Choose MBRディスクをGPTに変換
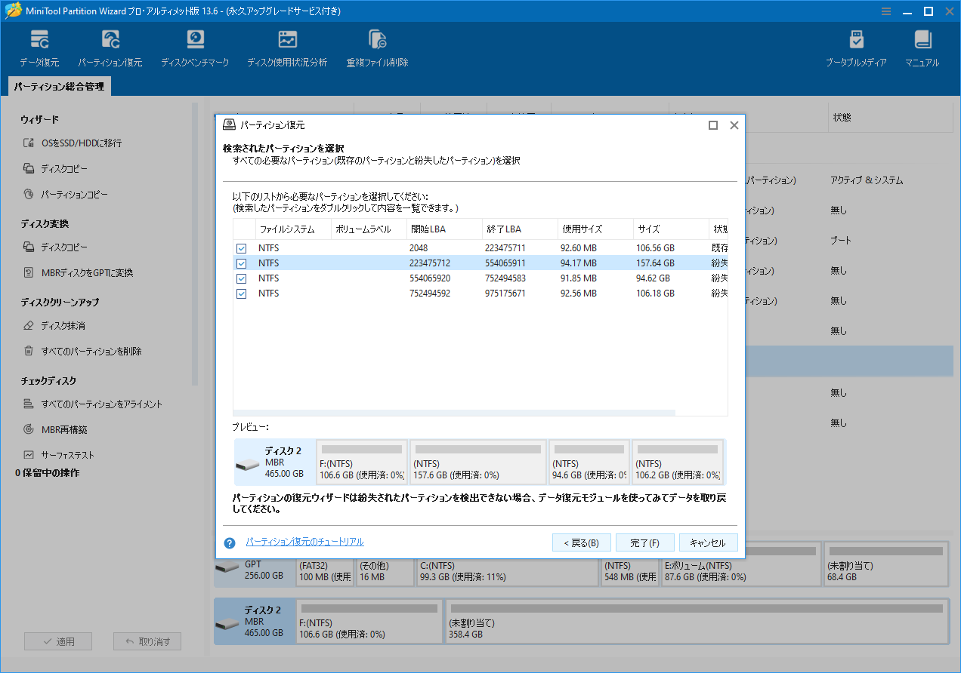The height and width of the screenshot is (673, 961). coord(78,272)
